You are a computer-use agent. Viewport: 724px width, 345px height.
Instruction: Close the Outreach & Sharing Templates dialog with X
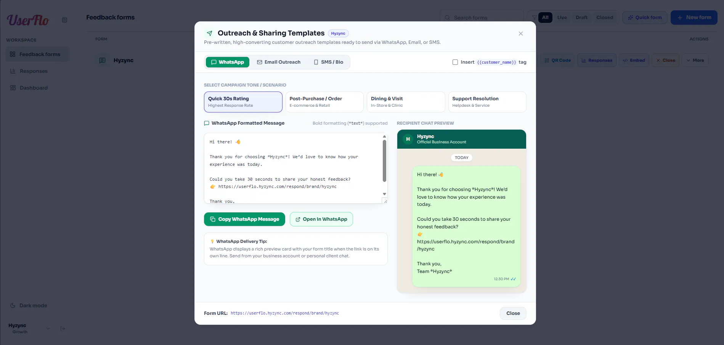[521, 34]
